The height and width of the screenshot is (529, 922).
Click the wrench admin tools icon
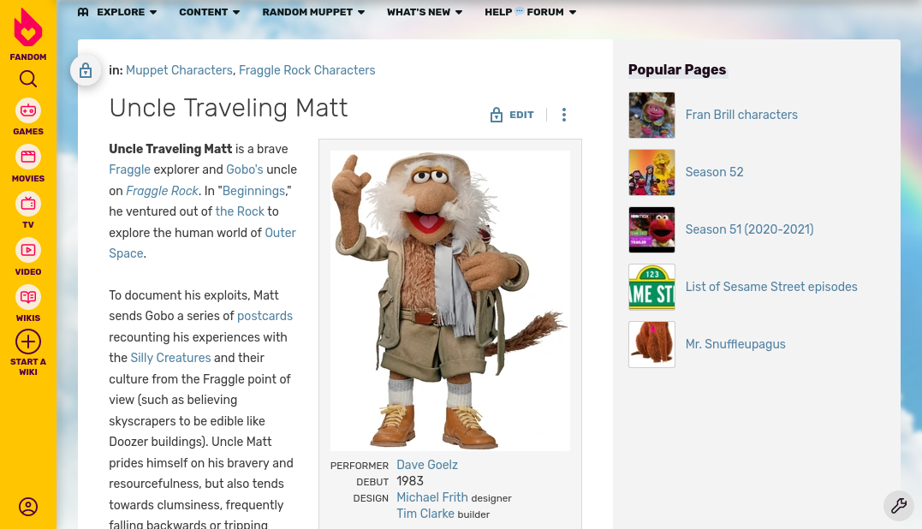coord(899,506)
